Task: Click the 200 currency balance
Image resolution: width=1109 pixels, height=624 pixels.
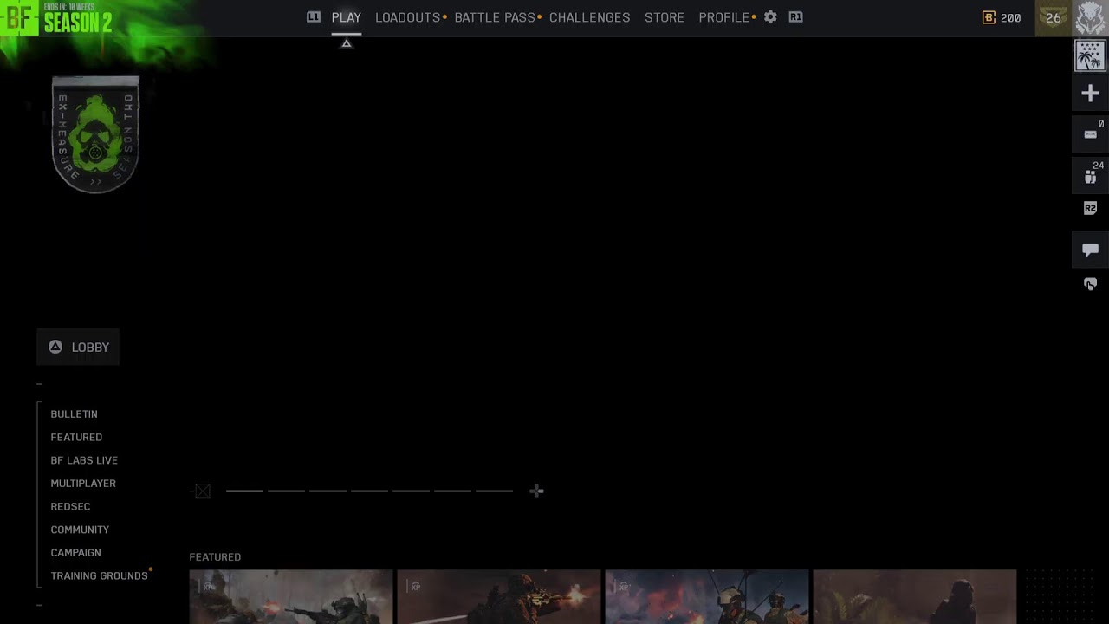Action: tap(1010, 17)
